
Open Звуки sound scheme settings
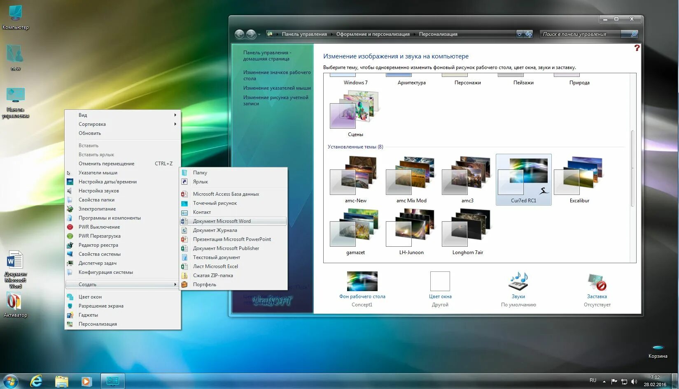tap(518, 289)
